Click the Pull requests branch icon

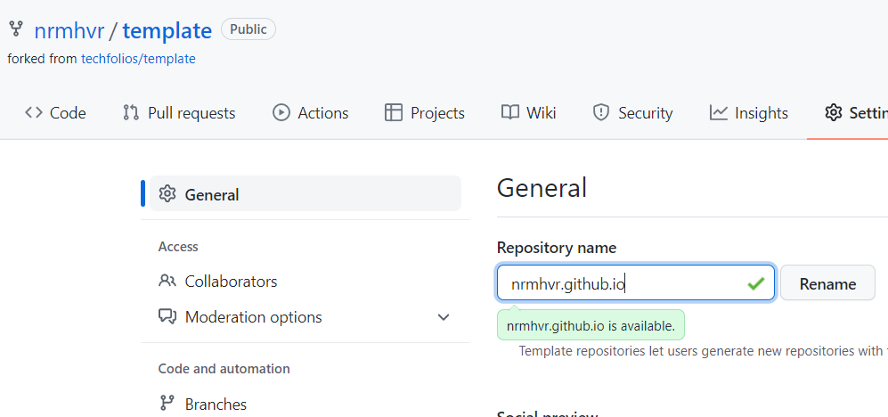point(131,113)
